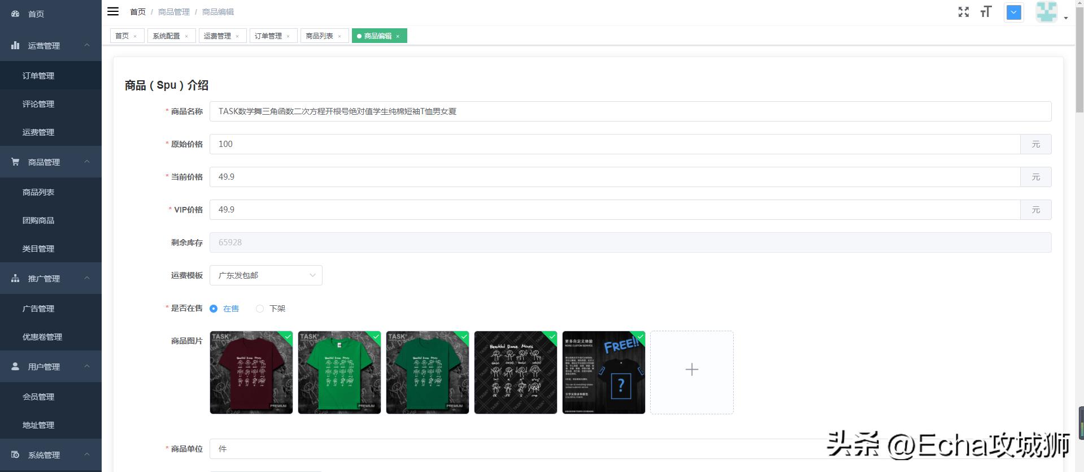
Task: Click the 首页 breadcrumb link
Action: pos(138,12)
